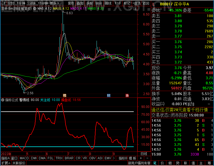Switch to 1分钟 chart period

[x=21, y=3]
